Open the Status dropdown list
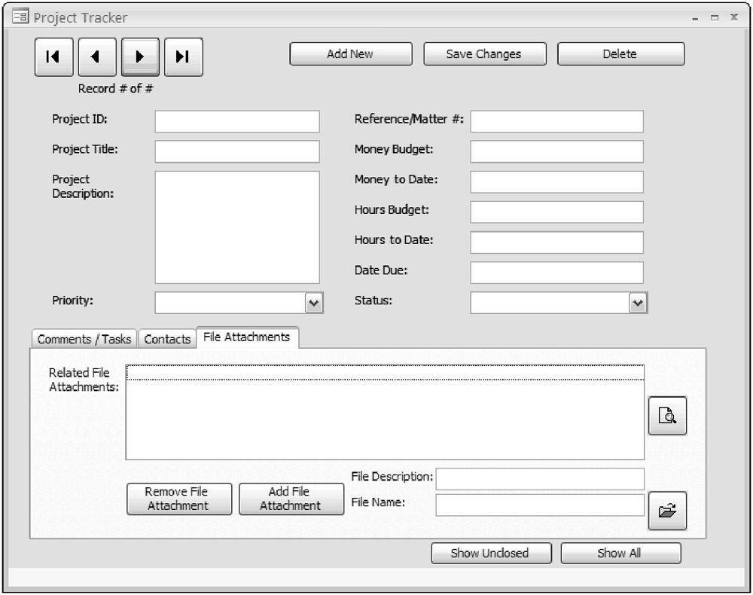The image size is (753, 595). (638, 303)
